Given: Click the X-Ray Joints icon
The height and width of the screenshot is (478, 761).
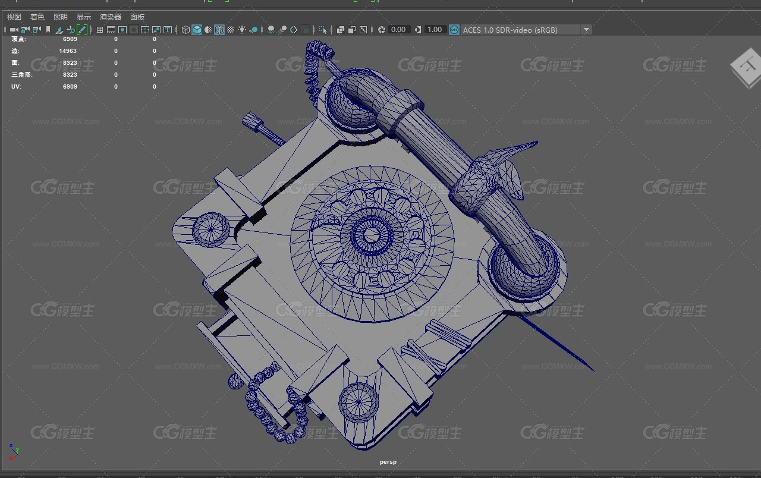Looking at the screenshot, I should [363, 30].
